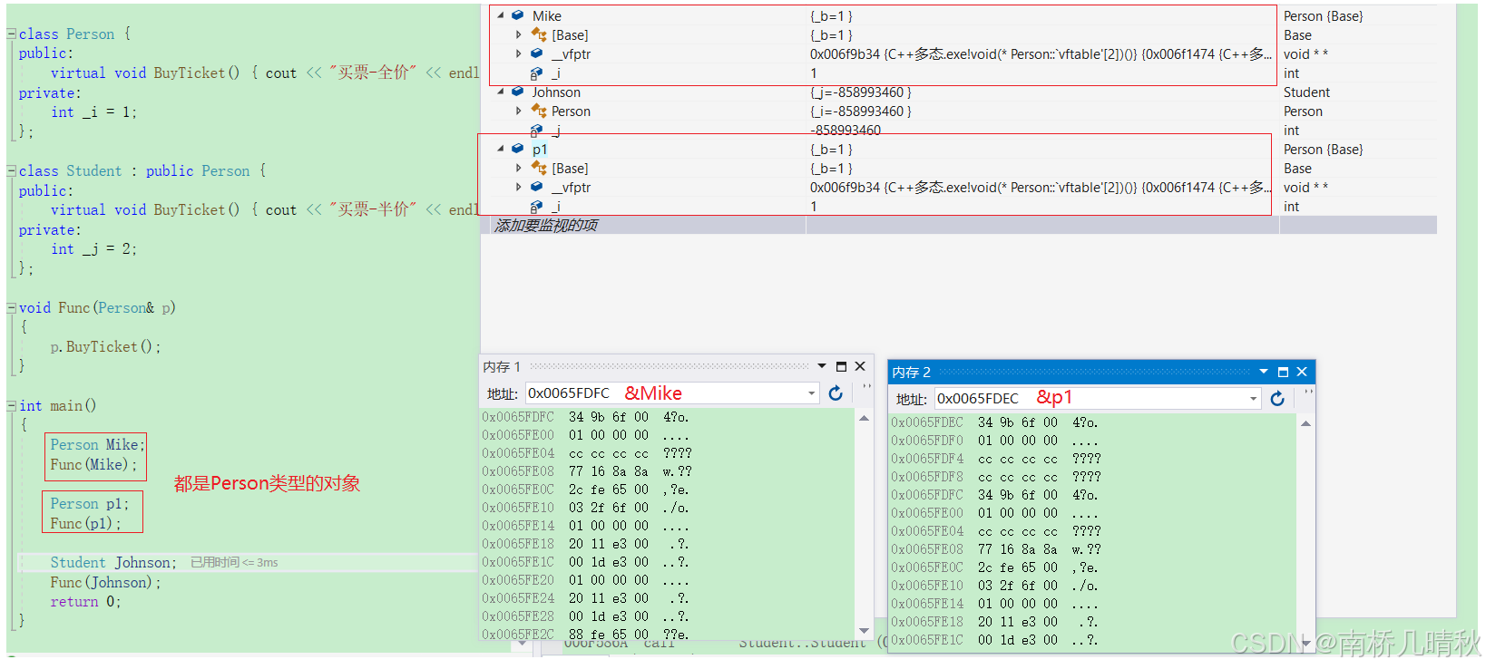Screen dimensions: 1486x669
Task: Click the locked _j field icon under Johnson
Action: pos(537,131)
